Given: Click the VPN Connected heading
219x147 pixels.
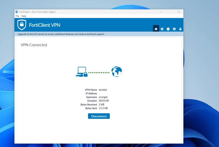Looking at the screenshot, I should pos(34,45).
